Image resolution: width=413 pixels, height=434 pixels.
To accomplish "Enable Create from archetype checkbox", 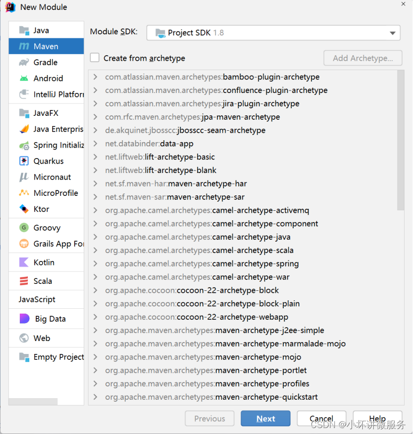I will pos(94,58).
